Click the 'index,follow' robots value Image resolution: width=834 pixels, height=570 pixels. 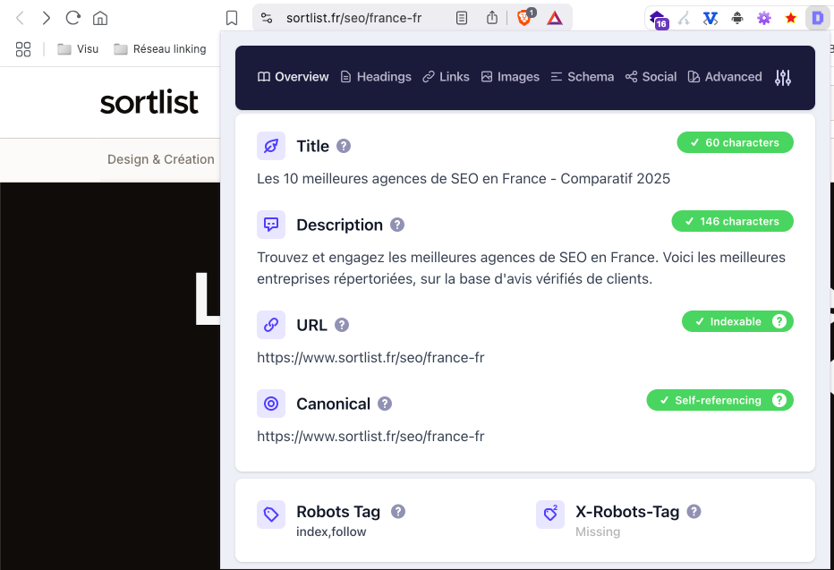point(331,532)
